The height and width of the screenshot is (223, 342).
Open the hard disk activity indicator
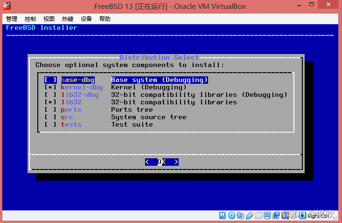(x=222, y=216)
